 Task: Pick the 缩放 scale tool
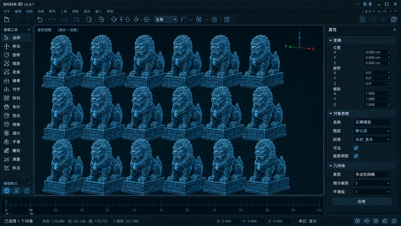[16, 64]
